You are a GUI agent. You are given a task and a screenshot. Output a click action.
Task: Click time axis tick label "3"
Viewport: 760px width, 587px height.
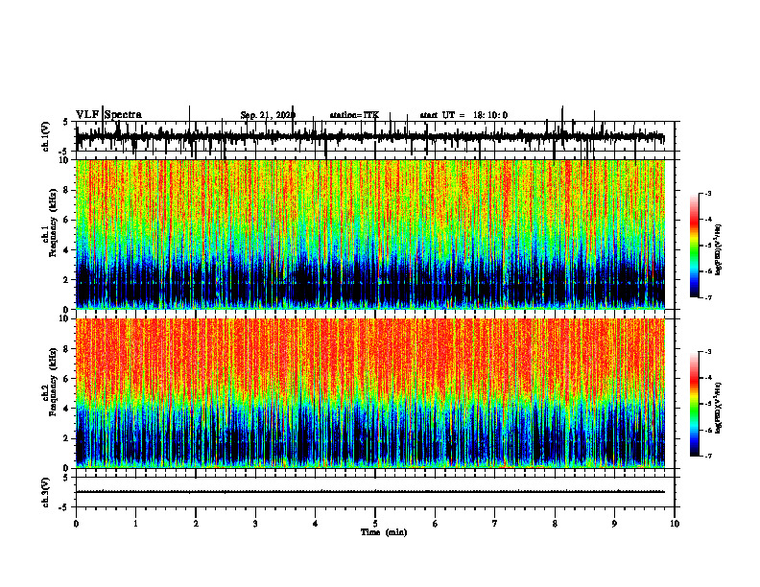coord(255,524)
